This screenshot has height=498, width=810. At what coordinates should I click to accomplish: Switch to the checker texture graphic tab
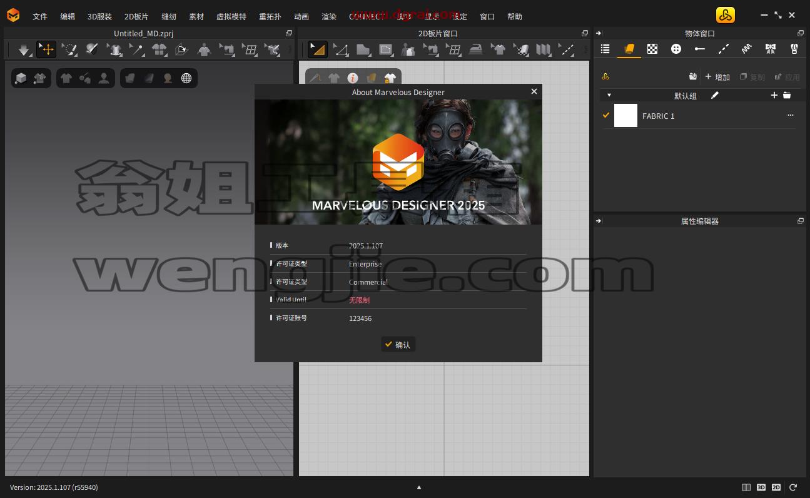pyautogui.click(x=652, y=49)
